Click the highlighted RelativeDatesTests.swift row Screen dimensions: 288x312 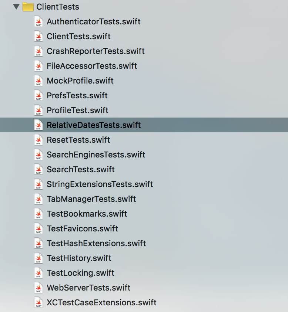click(94, 125)
